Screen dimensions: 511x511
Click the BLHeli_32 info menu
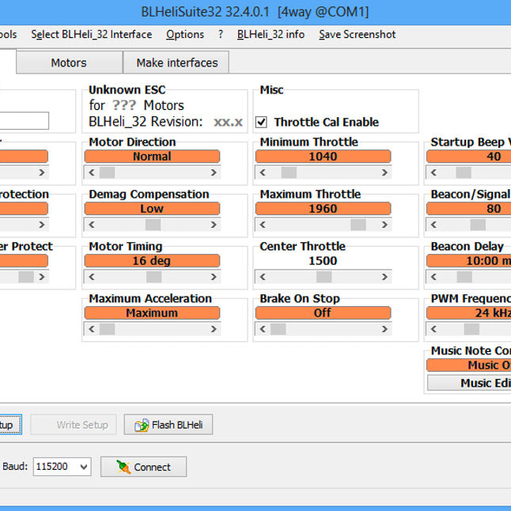click(271, 34)
